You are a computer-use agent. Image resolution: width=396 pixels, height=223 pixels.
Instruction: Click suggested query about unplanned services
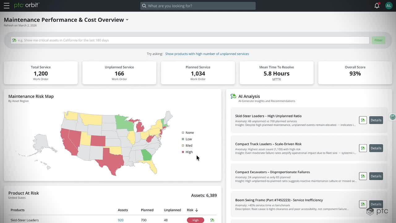point(207,54)
